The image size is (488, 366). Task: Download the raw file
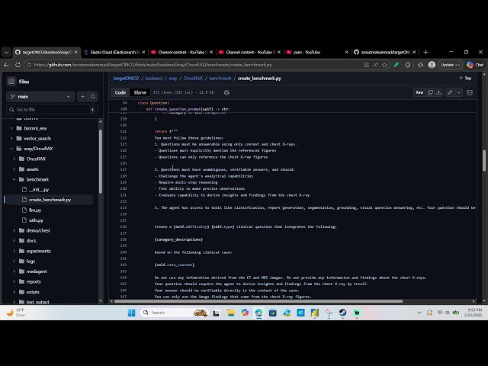coord(439,92)
